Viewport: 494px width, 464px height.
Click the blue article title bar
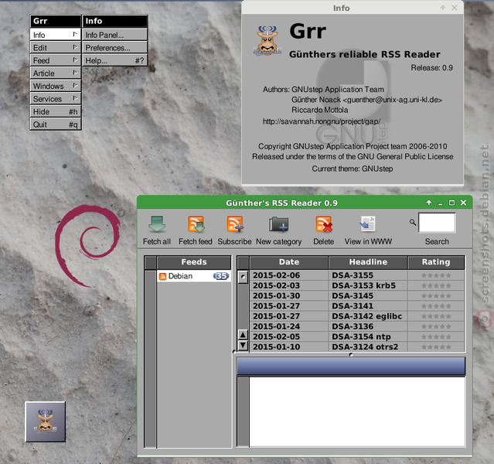[351, 366]
